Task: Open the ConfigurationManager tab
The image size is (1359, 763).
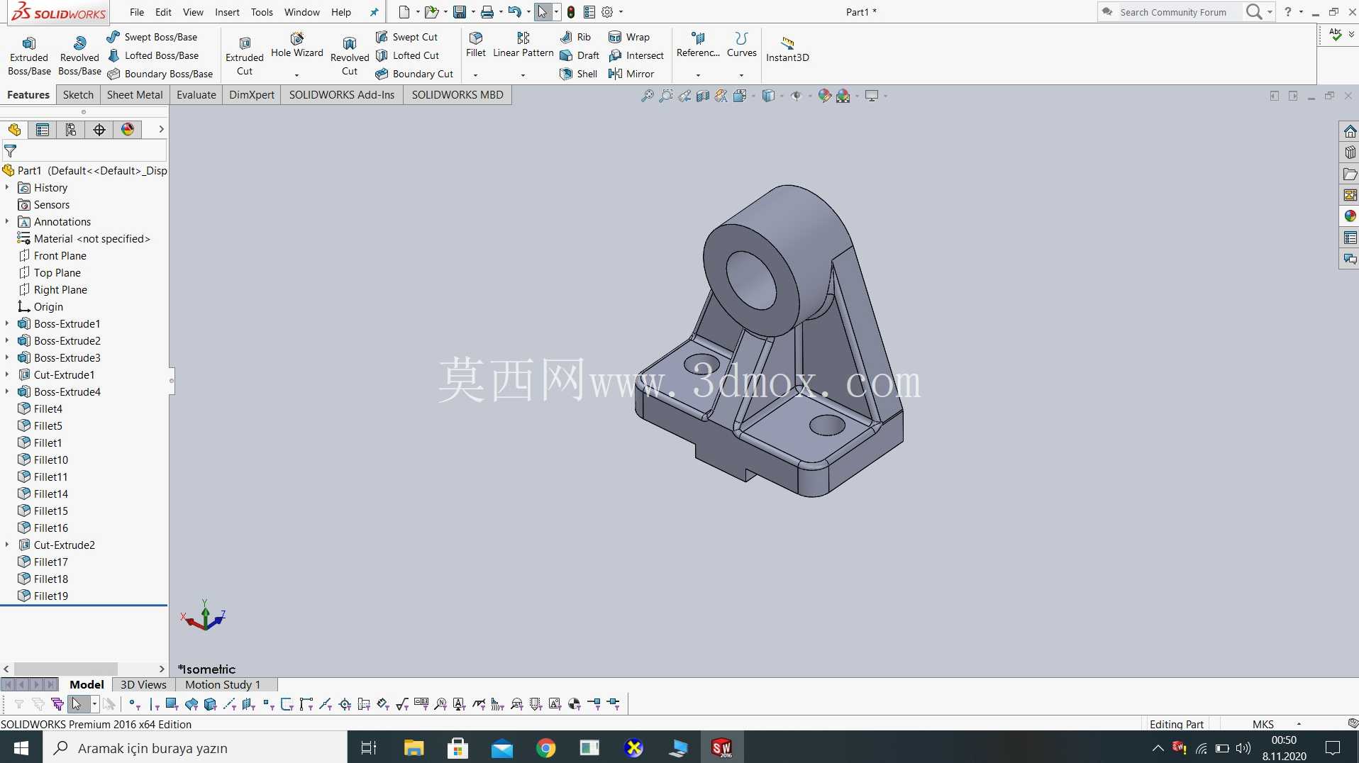Action: [71, 129]
